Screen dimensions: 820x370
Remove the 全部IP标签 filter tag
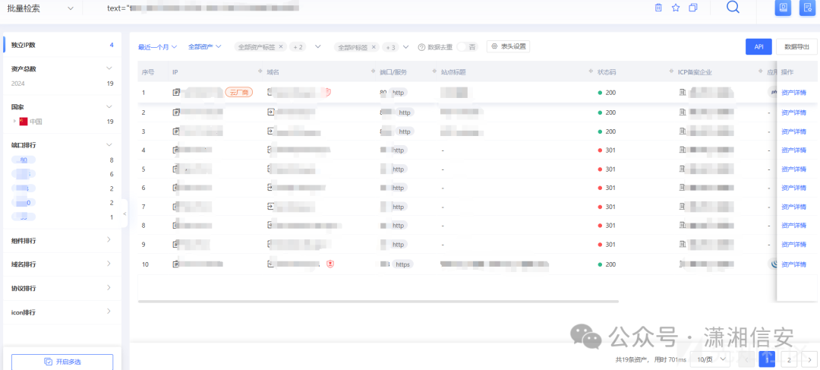point(374,46)
